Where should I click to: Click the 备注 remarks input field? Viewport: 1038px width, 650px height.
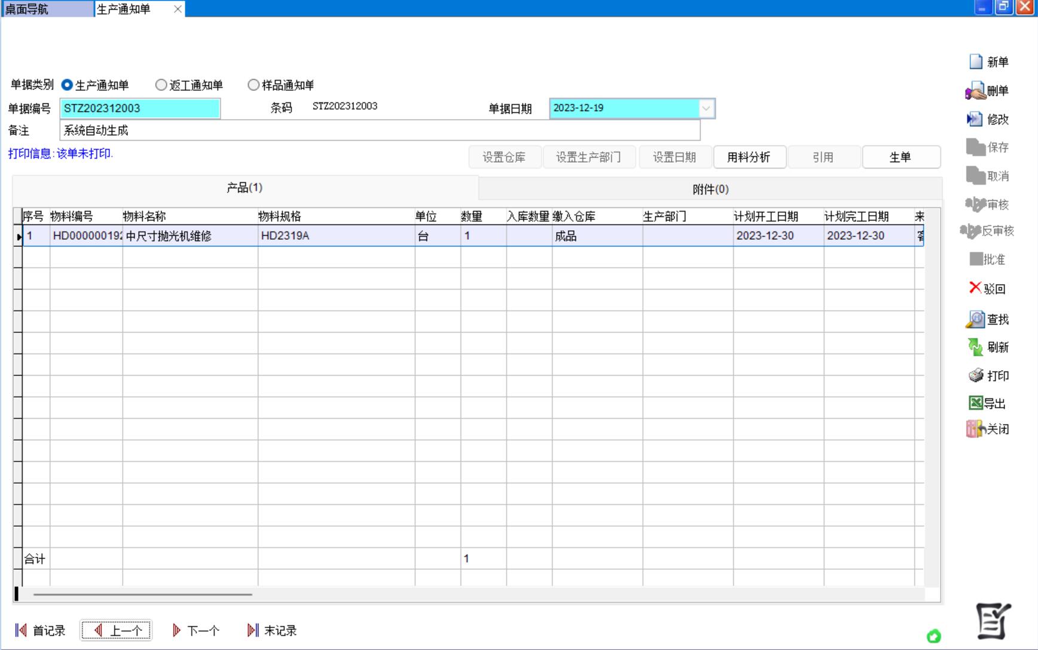click(x=380, y=130)
